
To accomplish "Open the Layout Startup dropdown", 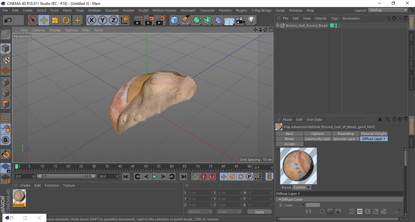I will click(388, 10).
